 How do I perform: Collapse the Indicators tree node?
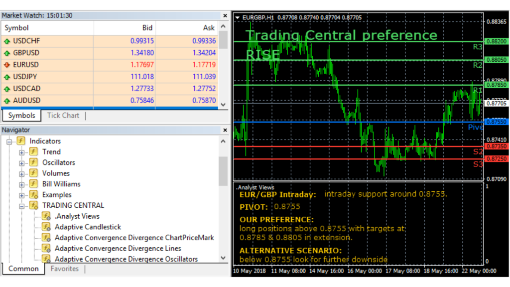(9, 142)
